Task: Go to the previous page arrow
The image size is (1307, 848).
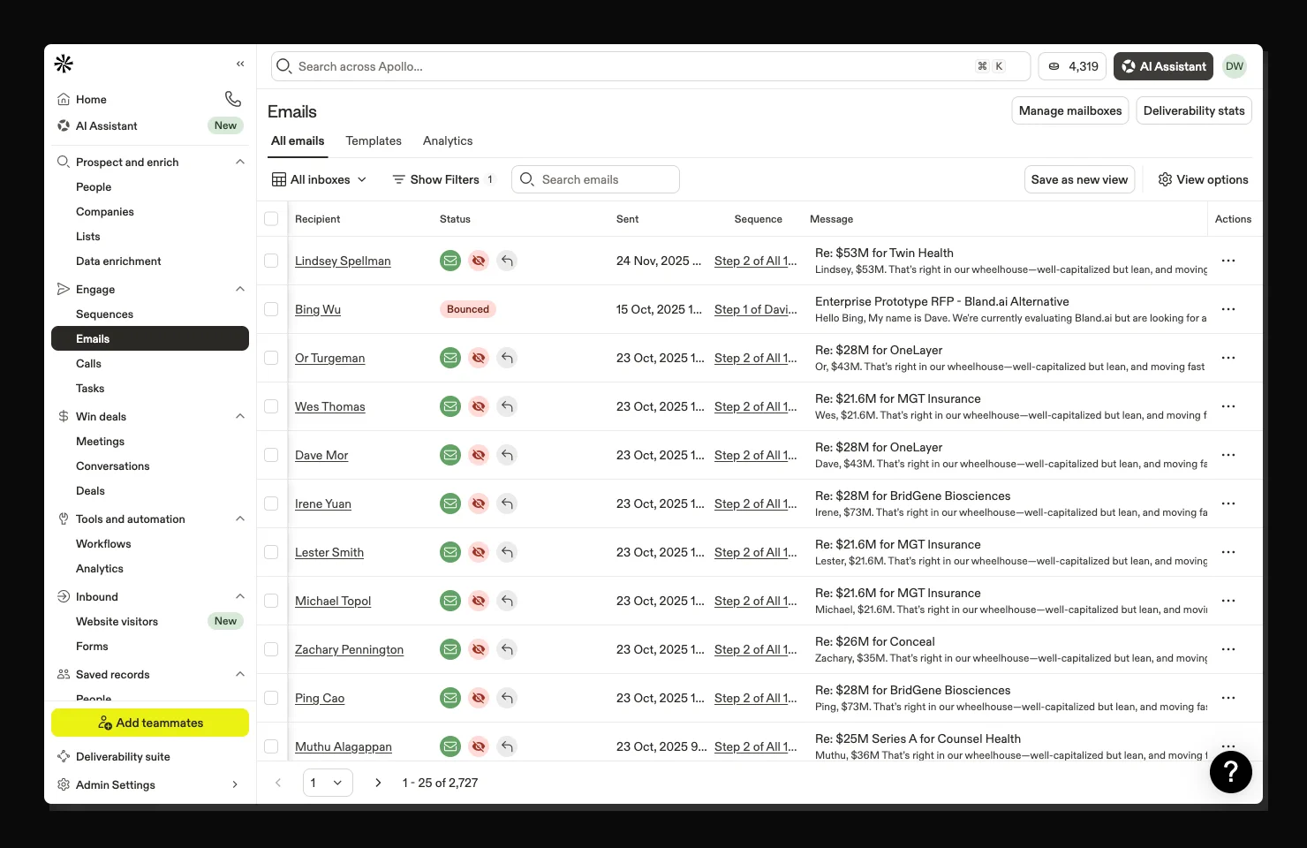Action: pos(278,783)
